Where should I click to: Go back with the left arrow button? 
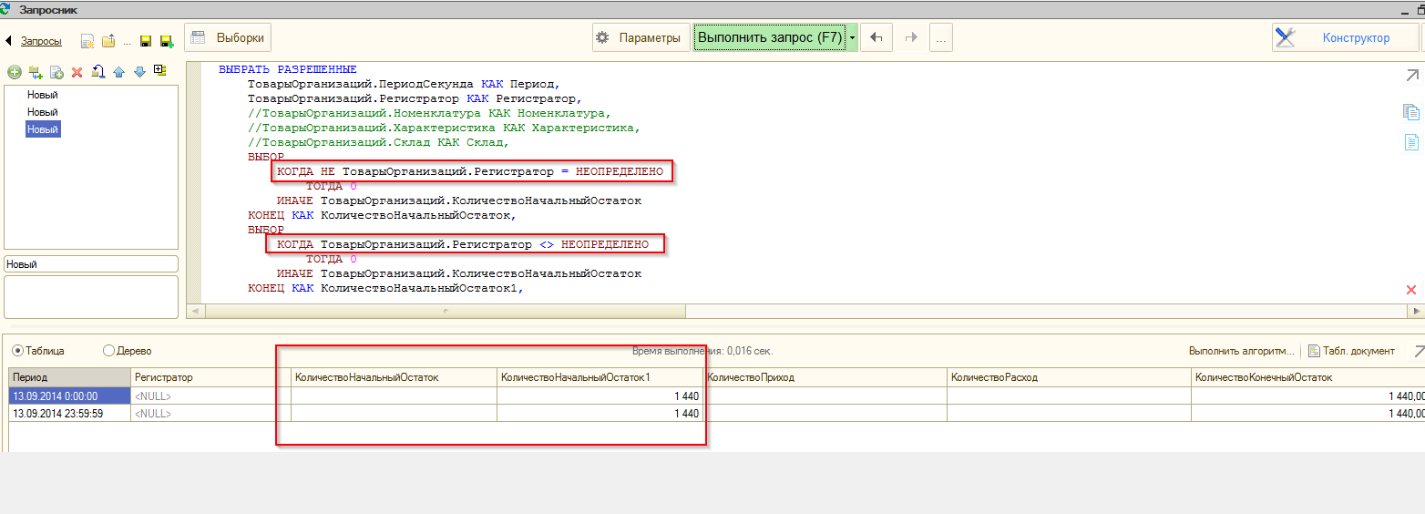(876, 38)
